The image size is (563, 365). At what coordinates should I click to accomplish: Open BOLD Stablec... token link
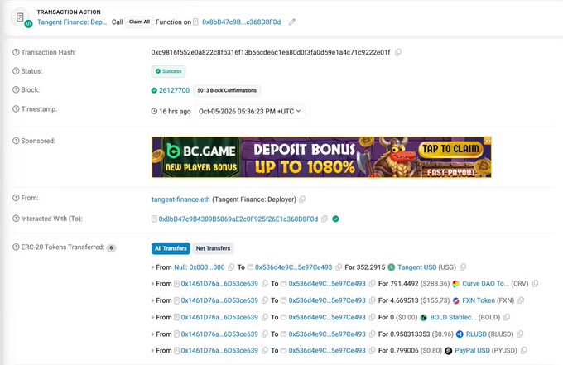coord(453,317)
